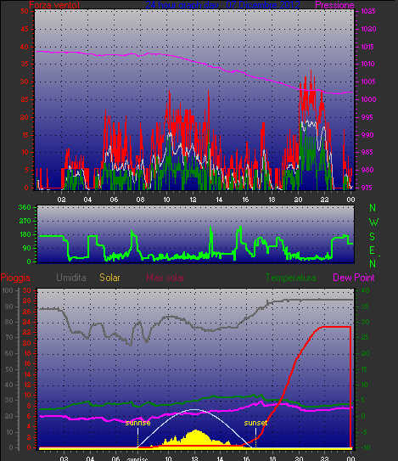The height and width of the screenshot is (461, 398).
Task: Click the red 25 on wind force axis
Action: (25, 99)
